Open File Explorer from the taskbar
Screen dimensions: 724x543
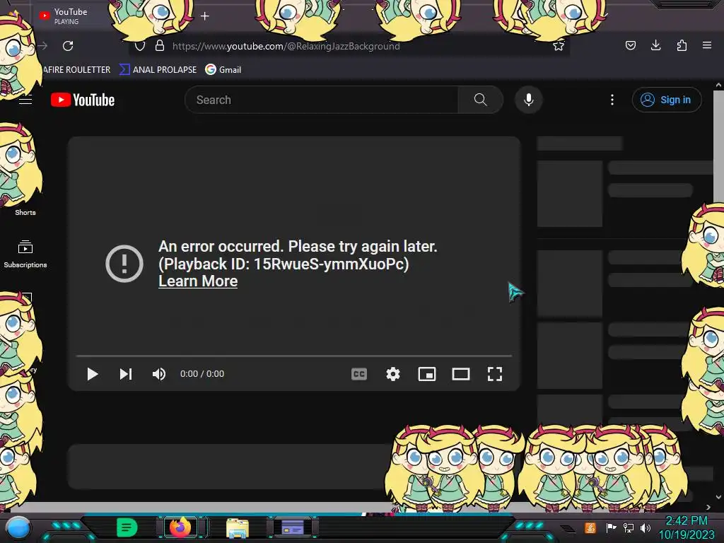tap(238, 528)
